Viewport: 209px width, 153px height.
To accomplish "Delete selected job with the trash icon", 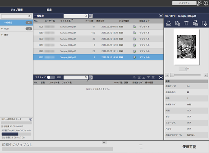I will click(x=186, y=23).
